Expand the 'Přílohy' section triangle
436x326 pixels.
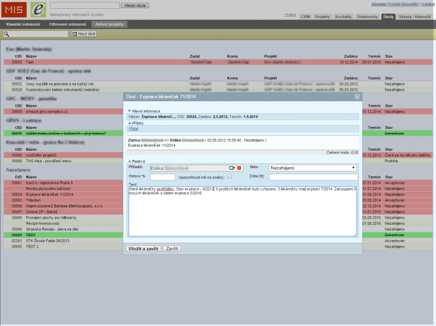pyautogui.click(x=130, y=123)
